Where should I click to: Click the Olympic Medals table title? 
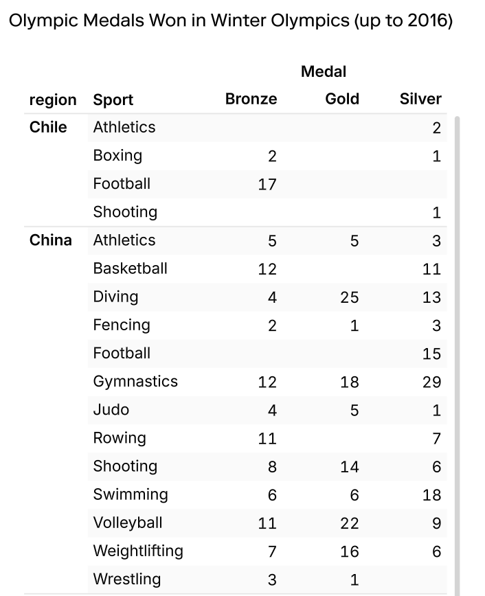230,21
